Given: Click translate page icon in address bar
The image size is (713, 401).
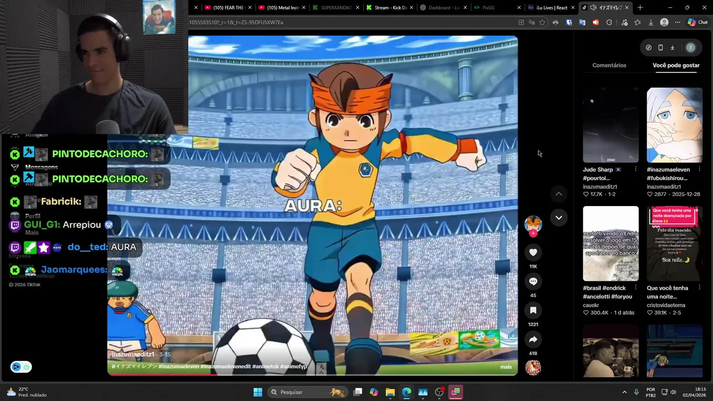Looking at the screenshot, I should pyautogui.click(x=532, y=22).
